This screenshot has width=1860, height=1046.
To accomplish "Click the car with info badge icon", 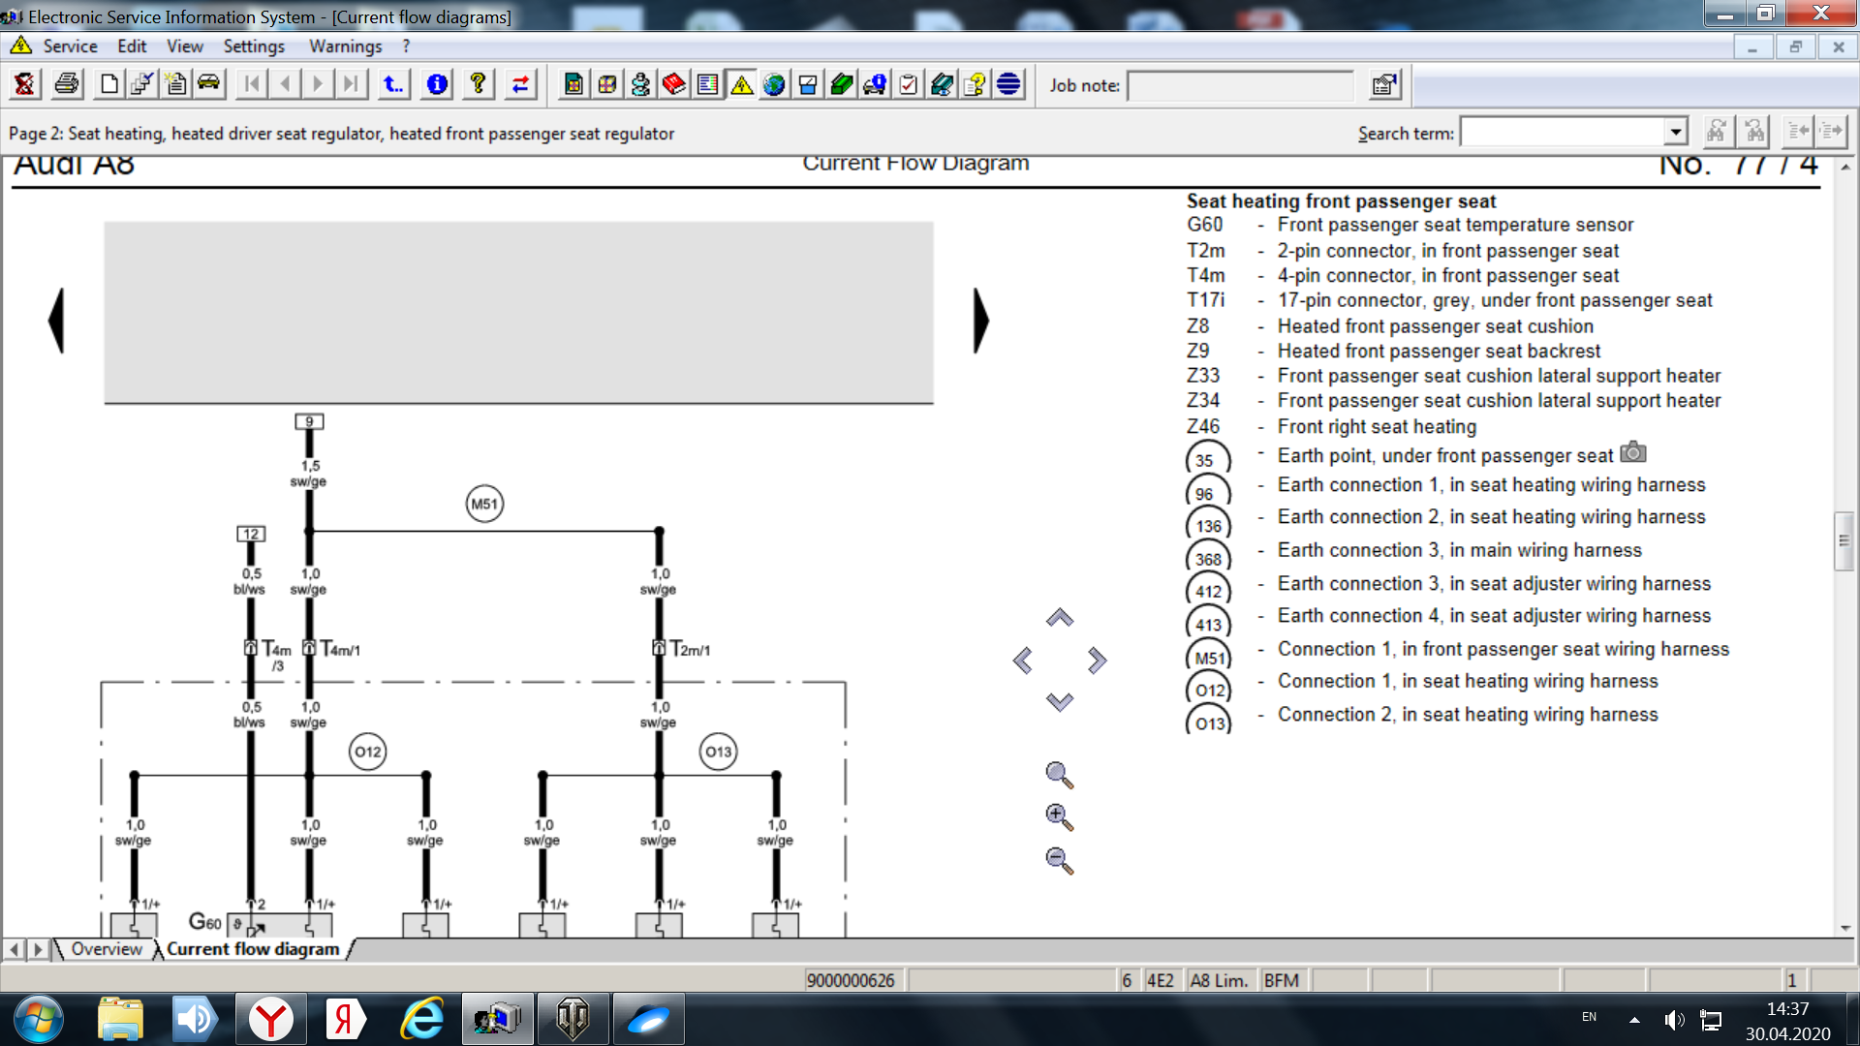I will coord(875,85).
